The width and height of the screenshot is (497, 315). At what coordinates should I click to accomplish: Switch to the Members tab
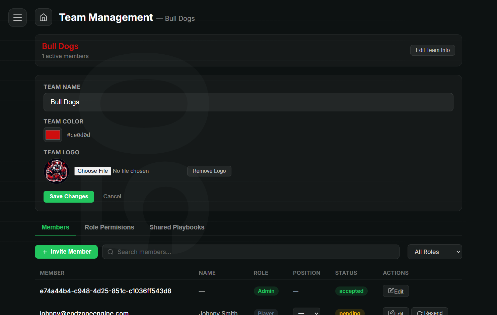[55, 227]
